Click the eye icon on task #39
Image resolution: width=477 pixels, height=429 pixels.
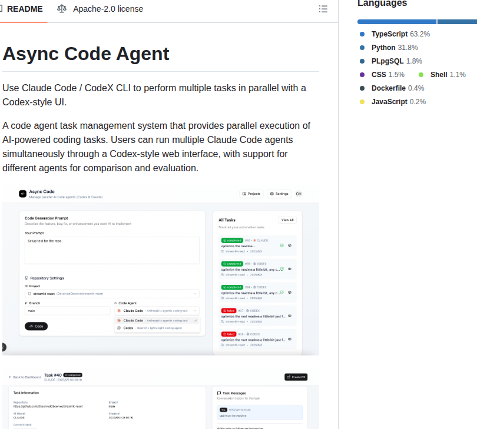point(290,269)
